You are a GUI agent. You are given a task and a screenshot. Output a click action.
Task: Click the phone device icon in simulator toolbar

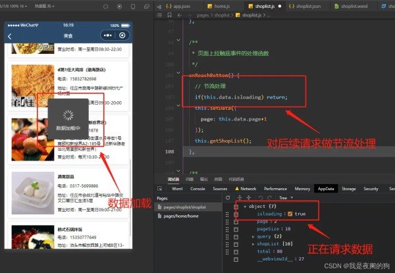tap(133, 7)
